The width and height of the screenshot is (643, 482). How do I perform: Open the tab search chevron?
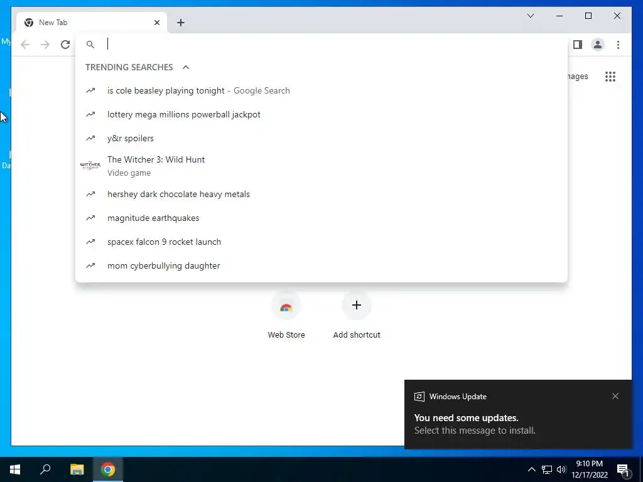530,16
